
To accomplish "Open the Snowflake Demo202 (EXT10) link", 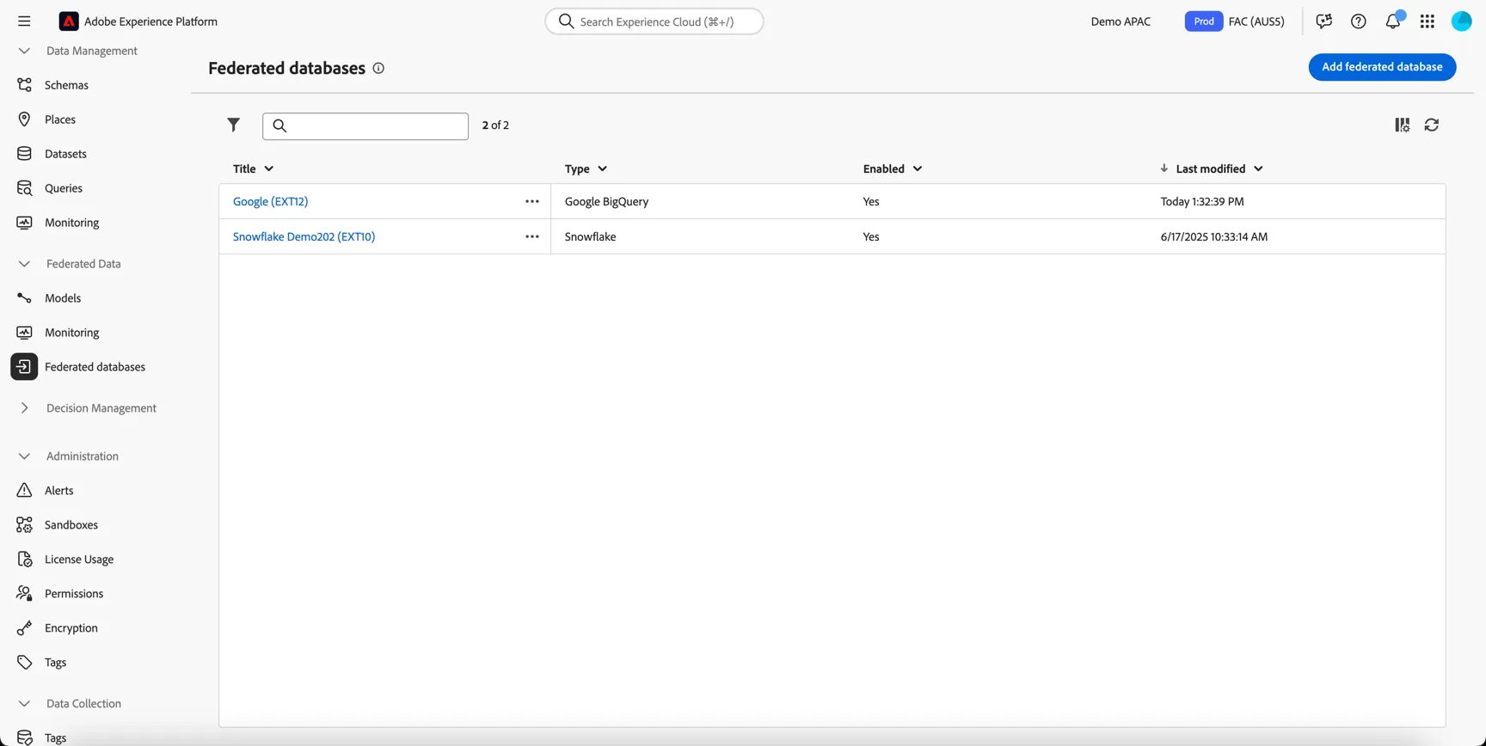I will (x=304, y=237).
